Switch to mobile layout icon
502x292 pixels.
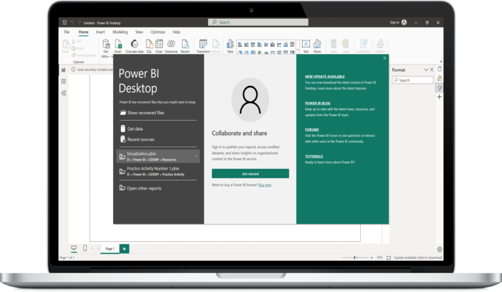pyautogui.click(x=85, y=248)
